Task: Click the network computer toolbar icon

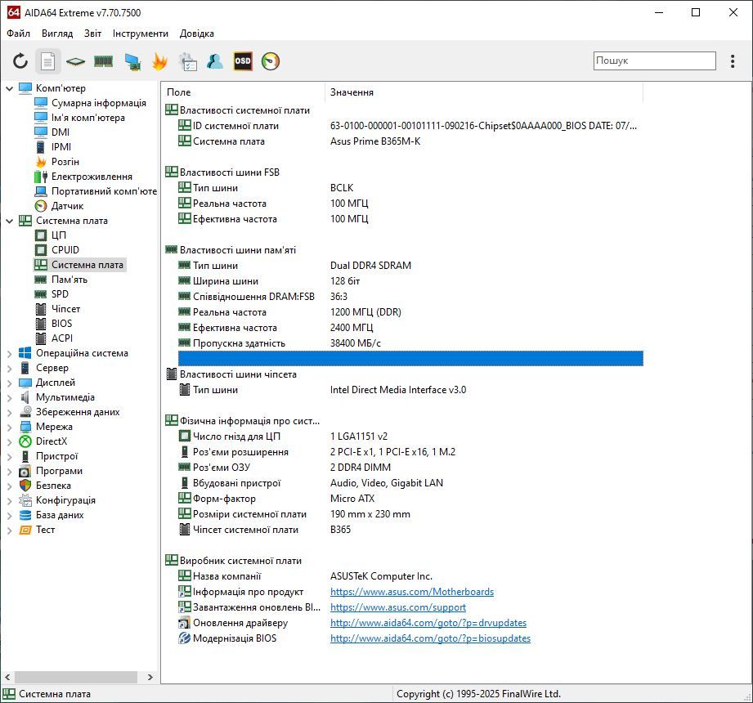Action: [132, 61]
